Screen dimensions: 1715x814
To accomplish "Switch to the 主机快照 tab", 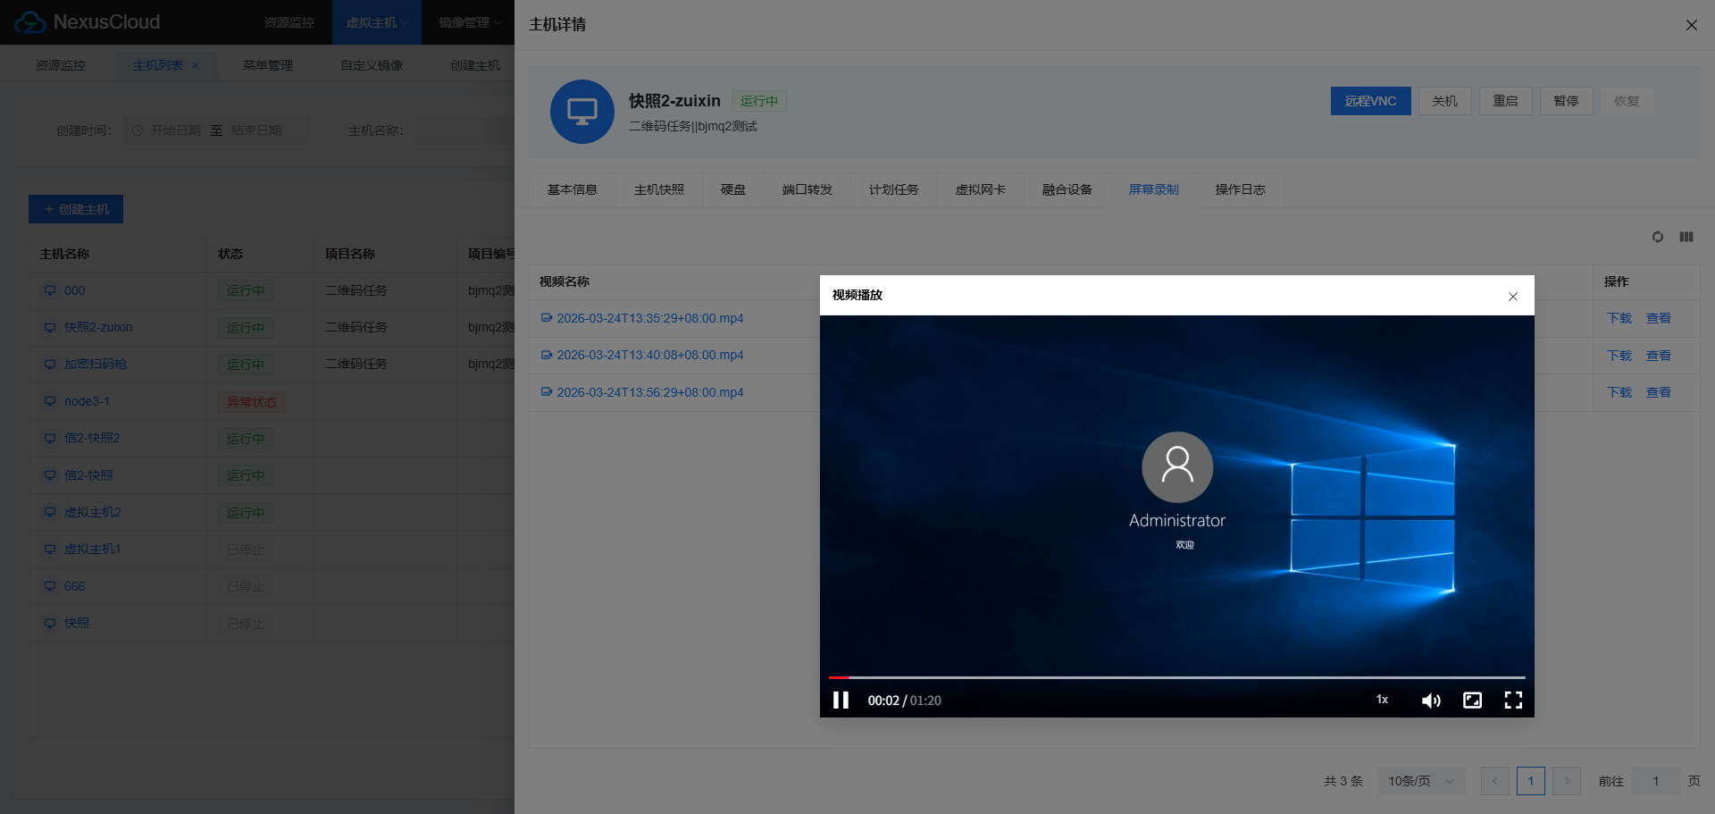I will (659, 189).
